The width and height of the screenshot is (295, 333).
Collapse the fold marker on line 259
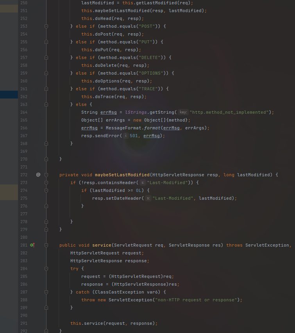pos(46,73)
